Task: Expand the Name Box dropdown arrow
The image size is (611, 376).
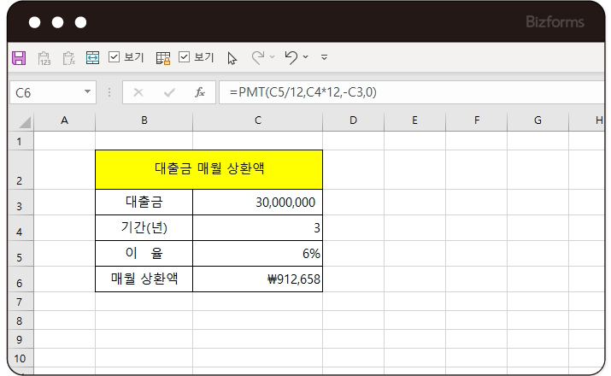Action: pos(87,92)
